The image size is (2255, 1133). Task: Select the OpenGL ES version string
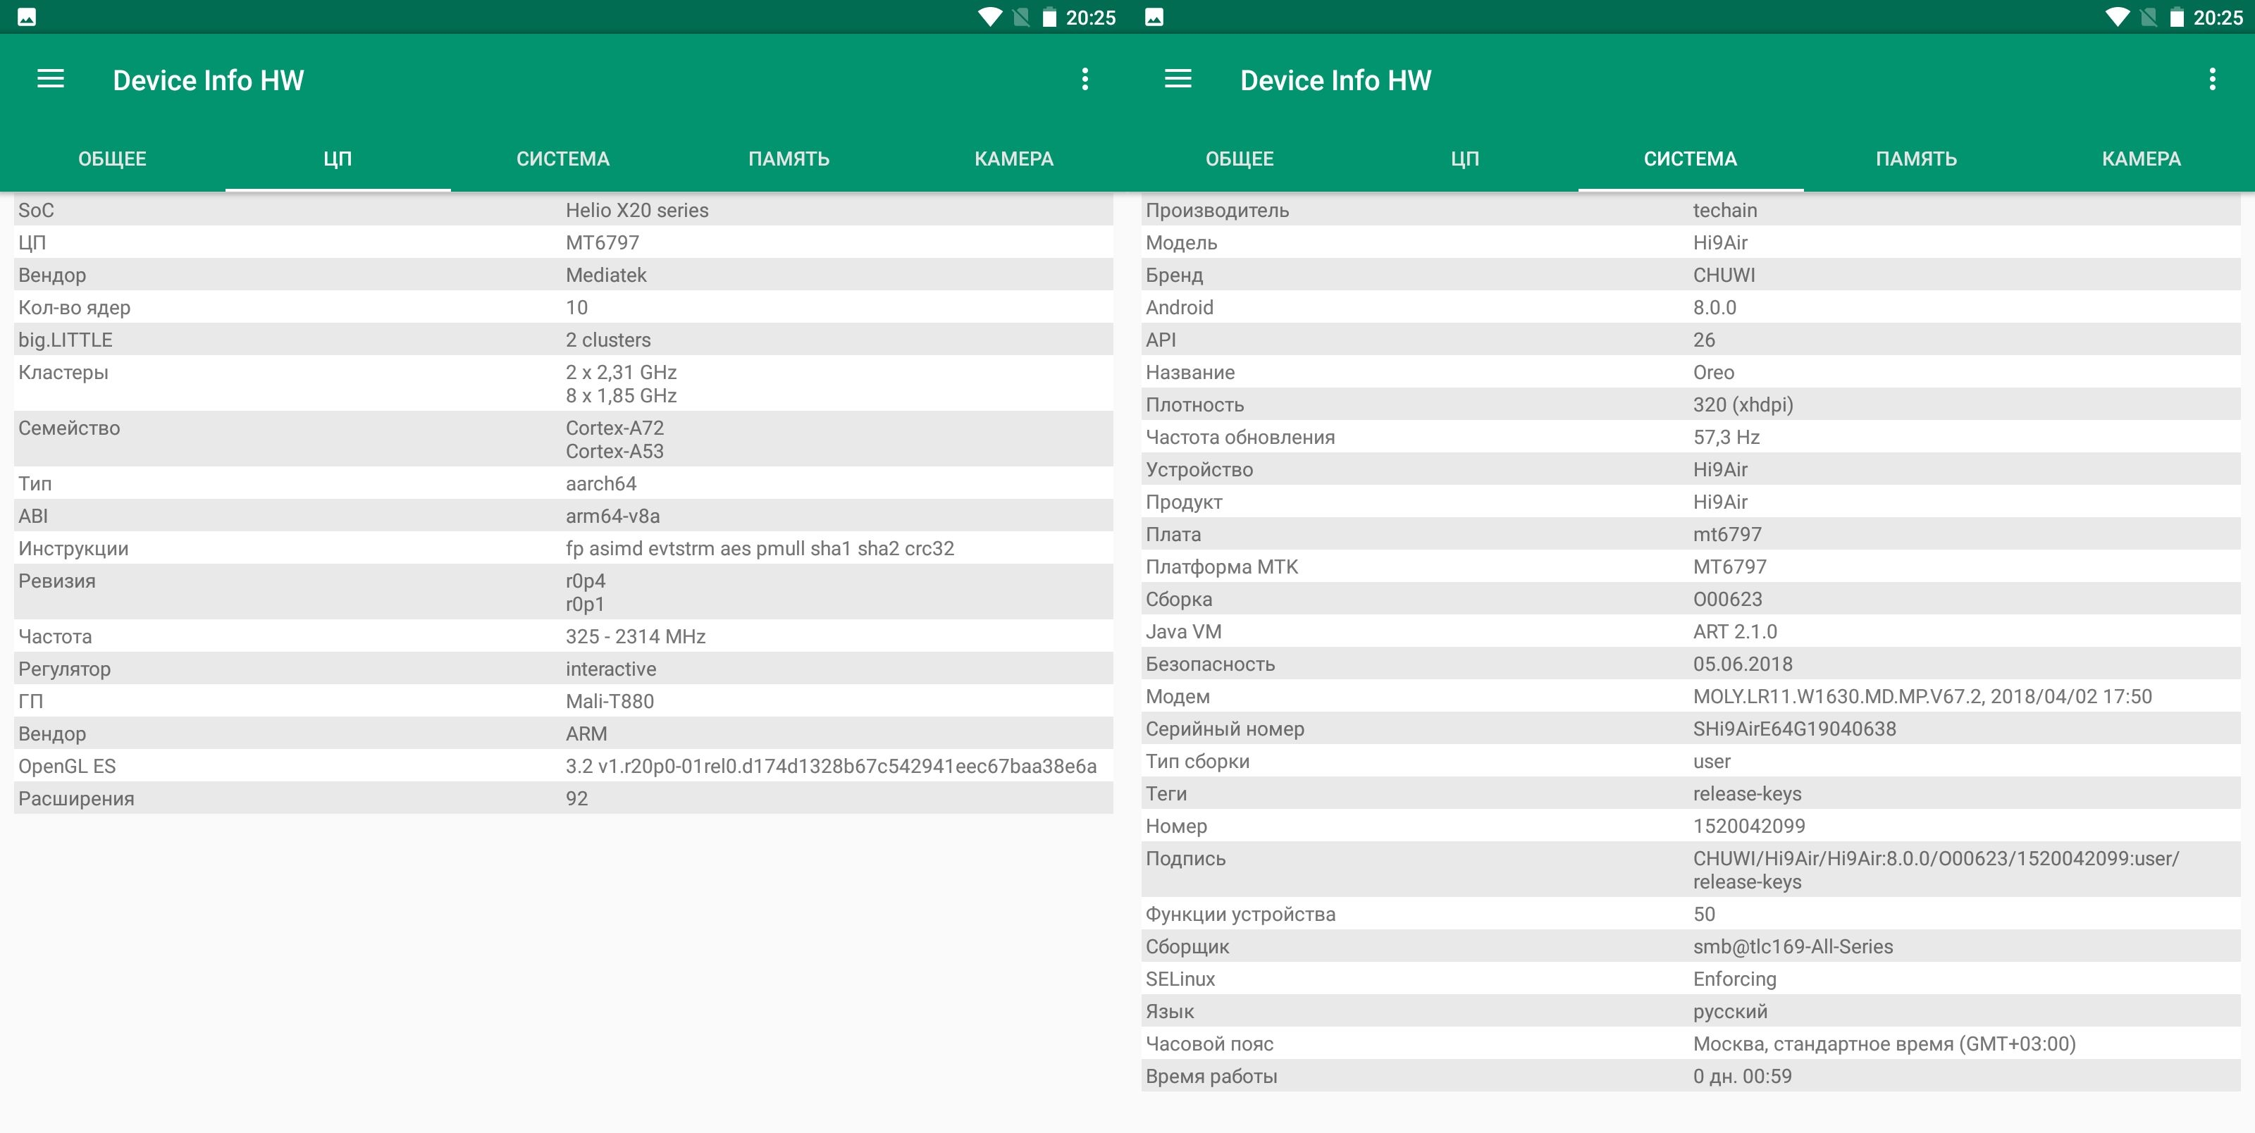(831, 766)
